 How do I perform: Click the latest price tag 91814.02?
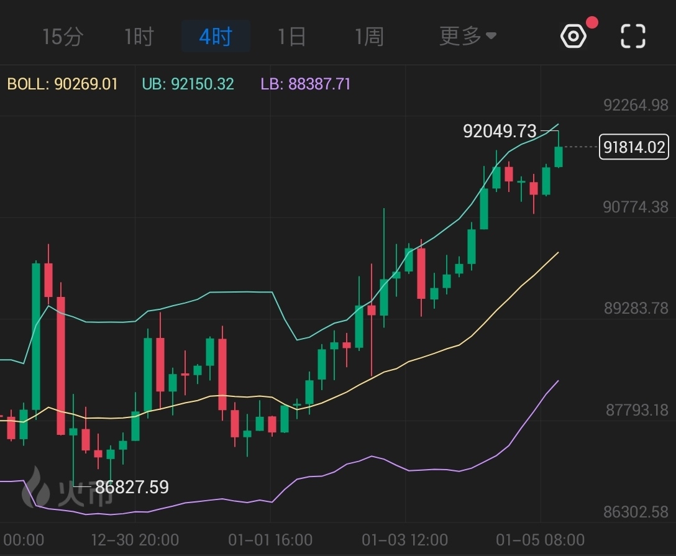(633, 148)
